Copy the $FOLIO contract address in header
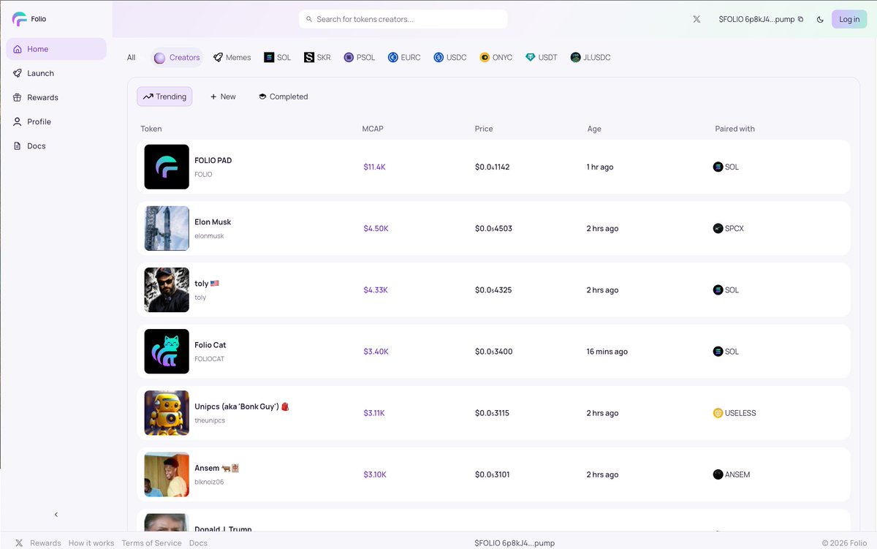 [800, 19]
